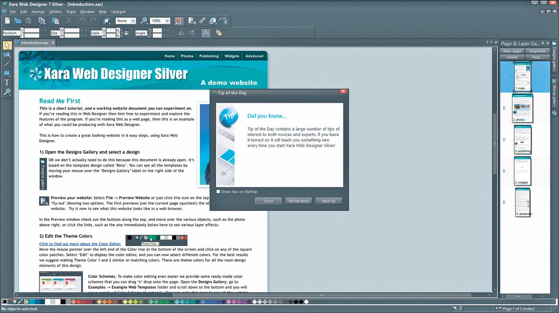Click the Website properties globe icon
The height and width of the screenshot is (313, 559).
coord(213,21)
